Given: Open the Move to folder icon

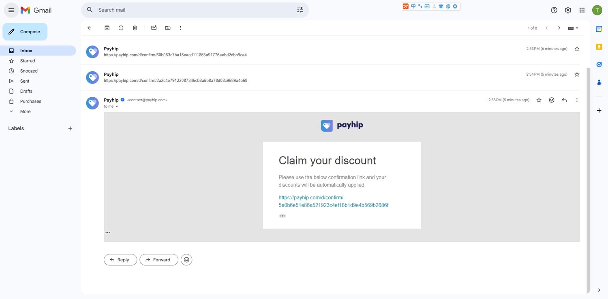Looking at the screenshot, I should tap(168, 28).
